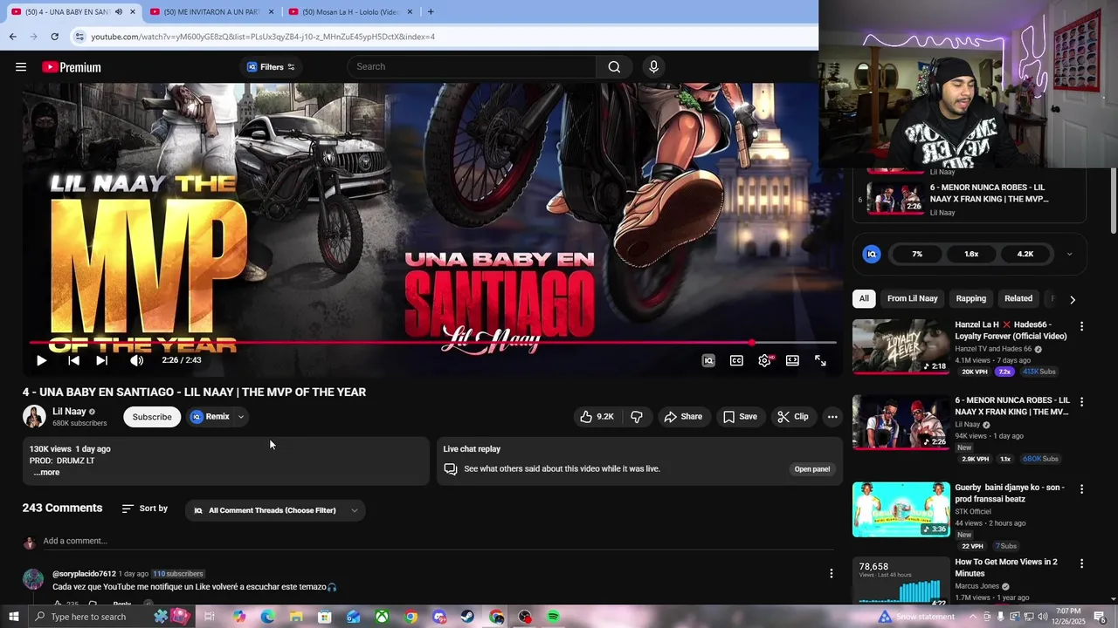Open more actions menu below video
Image resolution: width=1118 pixels, height=628 pixels.
(x=832, y=417)
